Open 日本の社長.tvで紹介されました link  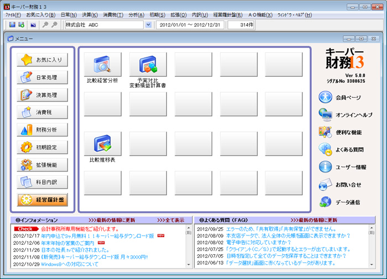tap(75, 250)
